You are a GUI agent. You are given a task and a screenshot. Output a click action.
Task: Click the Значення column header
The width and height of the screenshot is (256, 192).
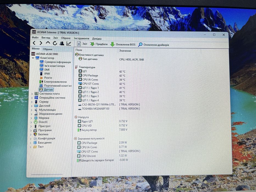tap(125, 51)
